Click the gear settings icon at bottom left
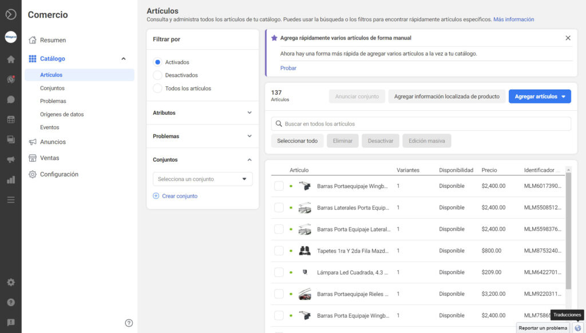 10,282
